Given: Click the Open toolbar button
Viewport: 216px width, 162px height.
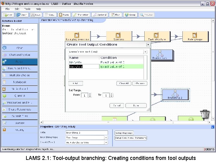Looking at the screenshot, I should point(22,15).
